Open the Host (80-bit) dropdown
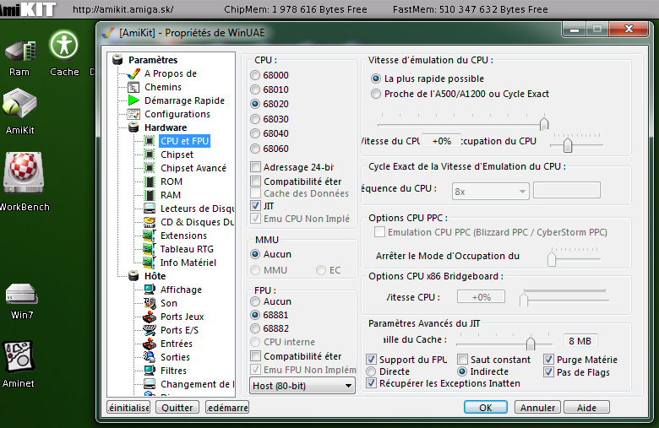659x428 pixels. coord(302,386)
